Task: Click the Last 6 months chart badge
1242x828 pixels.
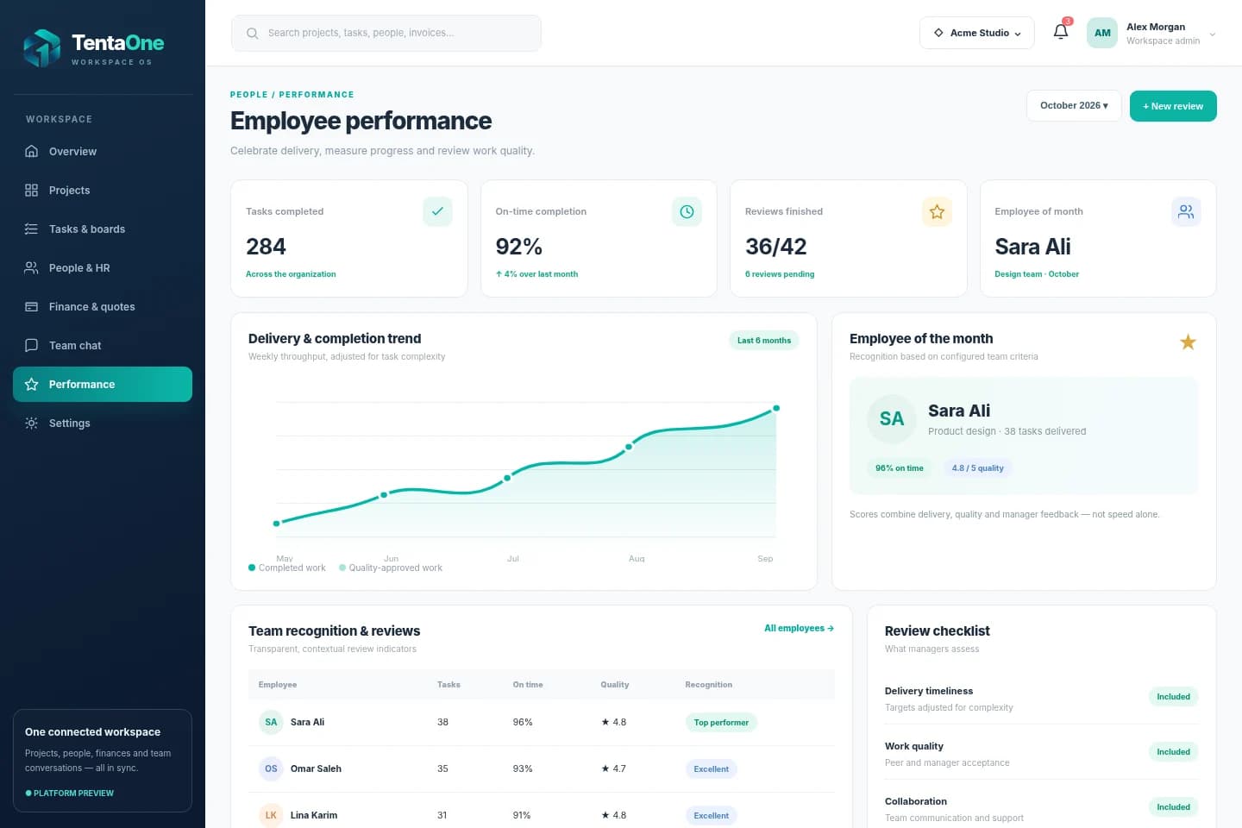Action: coord(764,340)
